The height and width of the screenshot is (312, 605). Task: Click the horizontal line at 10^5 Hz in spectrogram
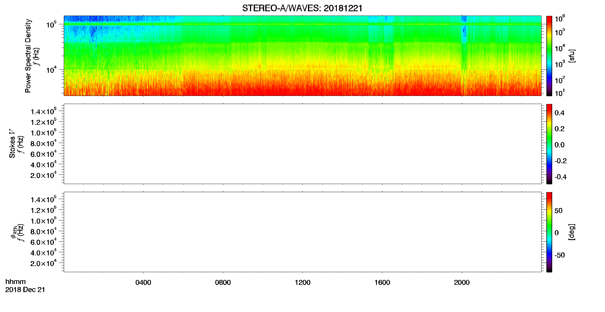pos(302,24)
